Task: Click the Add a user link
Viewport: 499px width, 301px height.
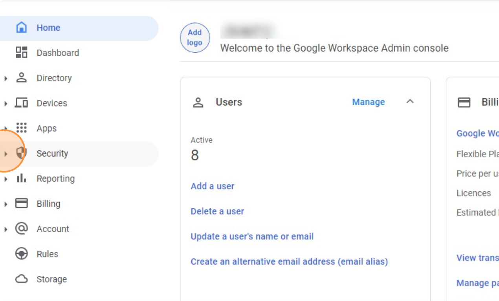Action: point(213,186)
